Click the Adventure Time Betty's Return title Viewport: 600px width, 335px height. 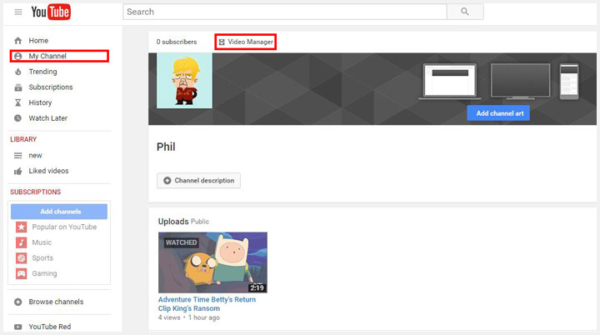coord(207,304)
